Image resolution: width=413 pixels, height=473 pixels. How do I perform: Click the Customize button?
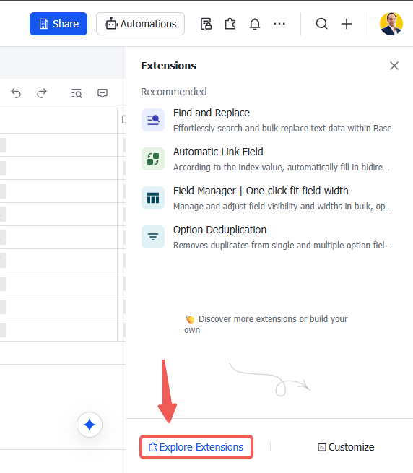(346, 447)
